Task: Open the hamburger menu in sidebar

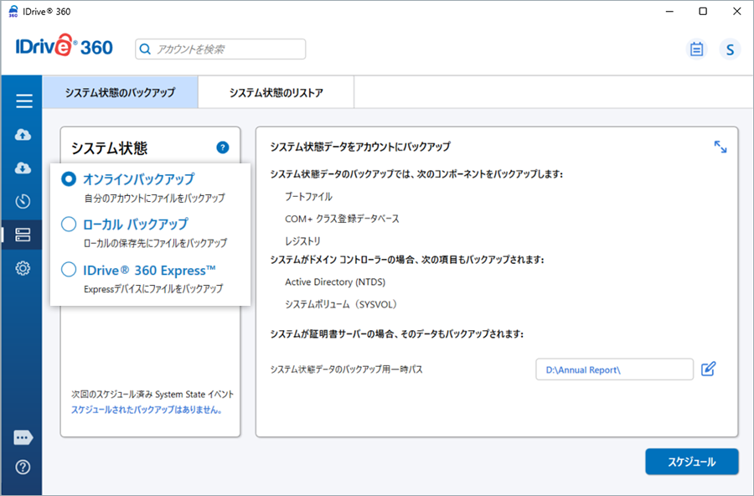Action: 23,101
